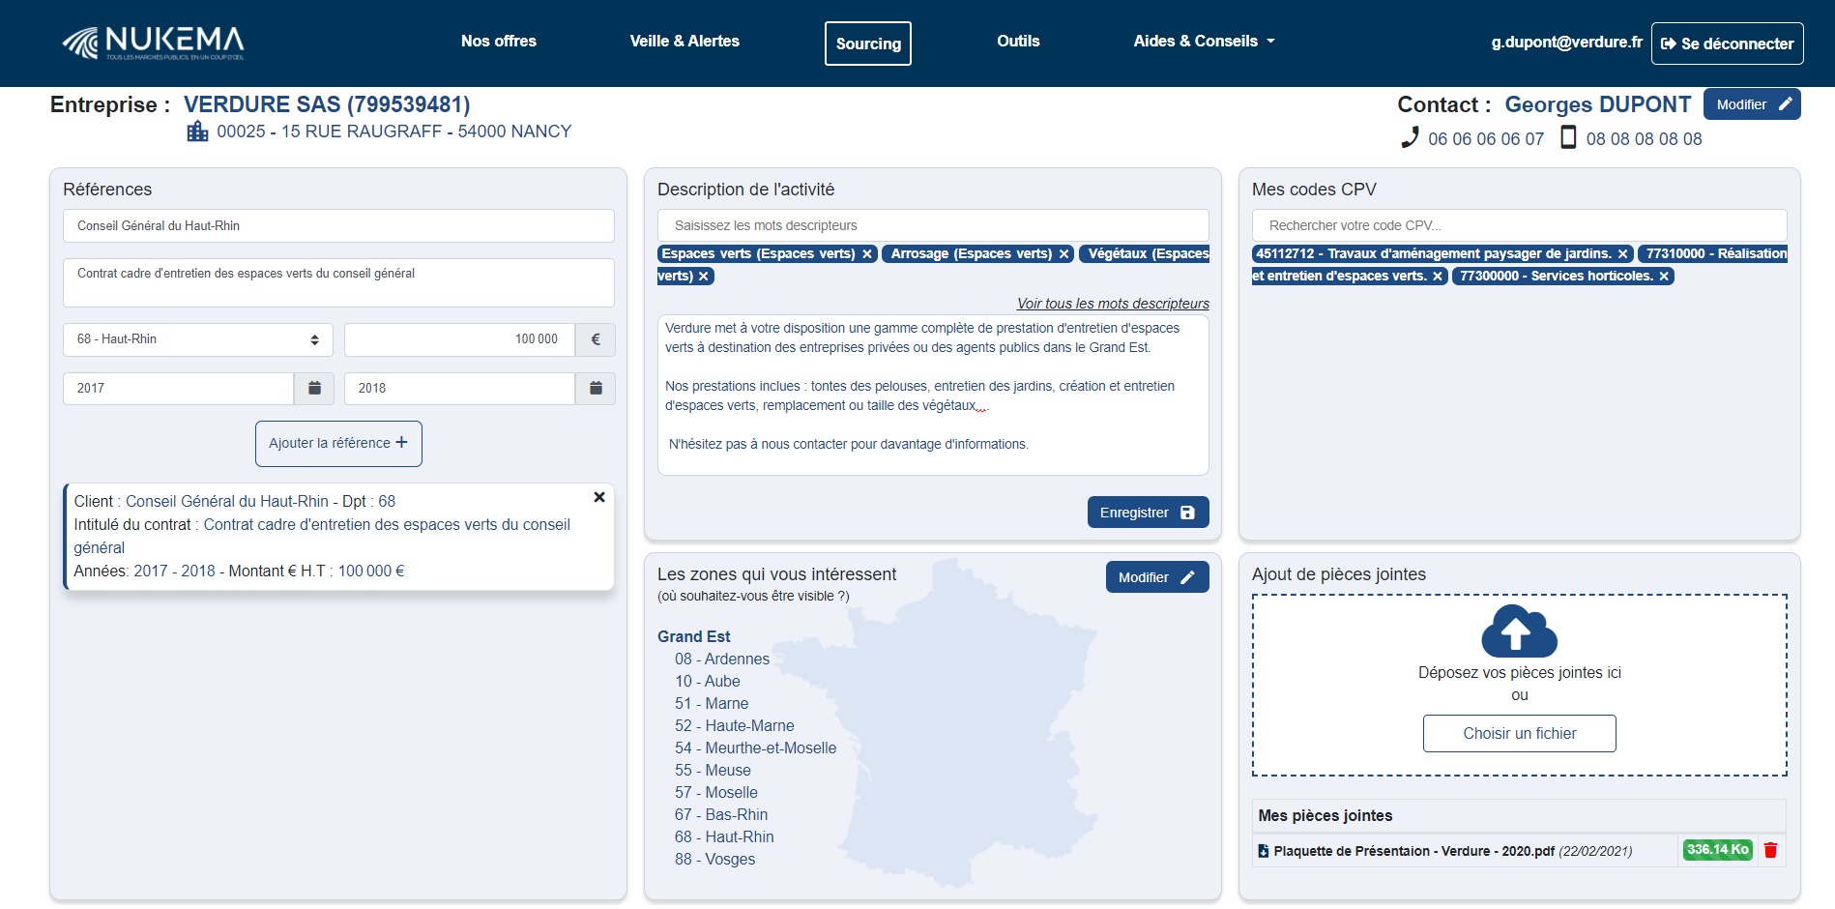Click the company building icon
This screenshot has height=909, width=1835.
pos(197,132)
